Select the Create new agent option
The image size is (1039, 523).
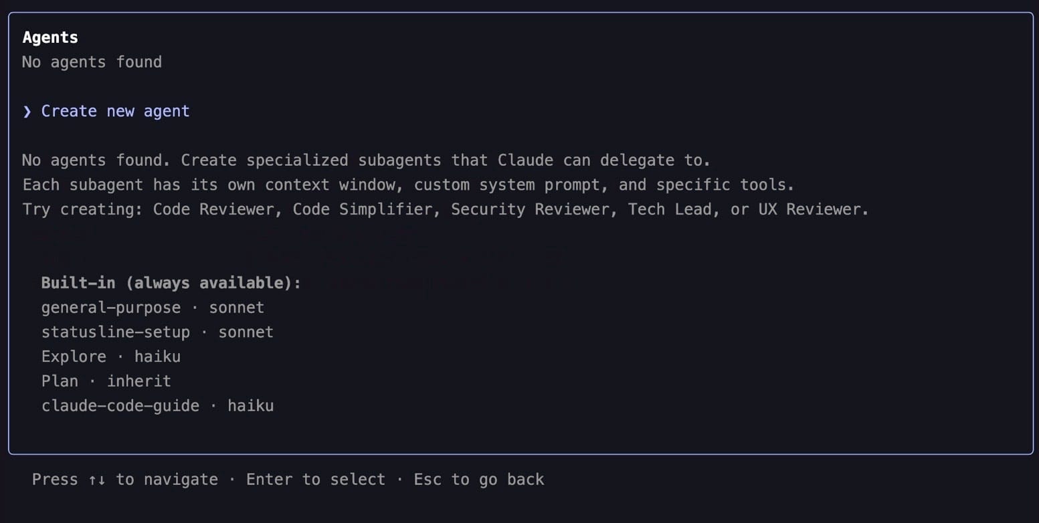click(x=114, y=111)
